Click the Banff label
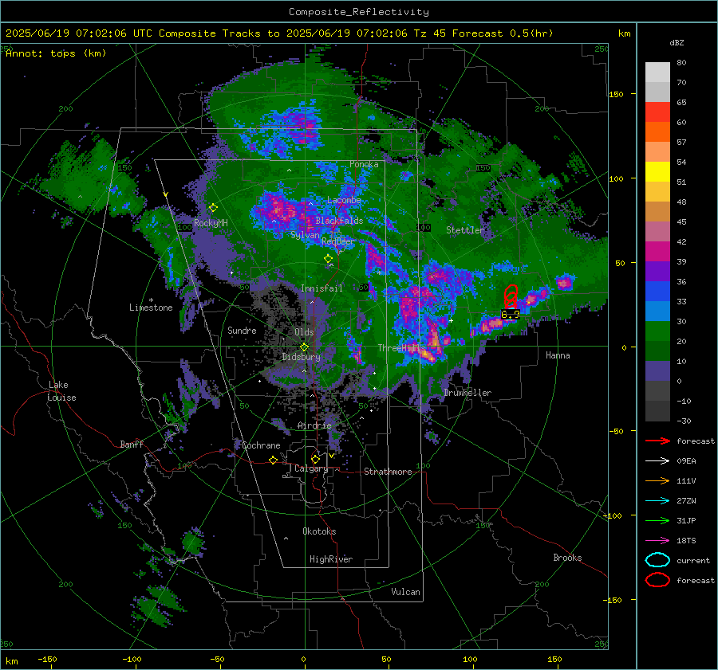Image resolution: width=718 pixels, height=670 pixels. click(x=132, y=444)
